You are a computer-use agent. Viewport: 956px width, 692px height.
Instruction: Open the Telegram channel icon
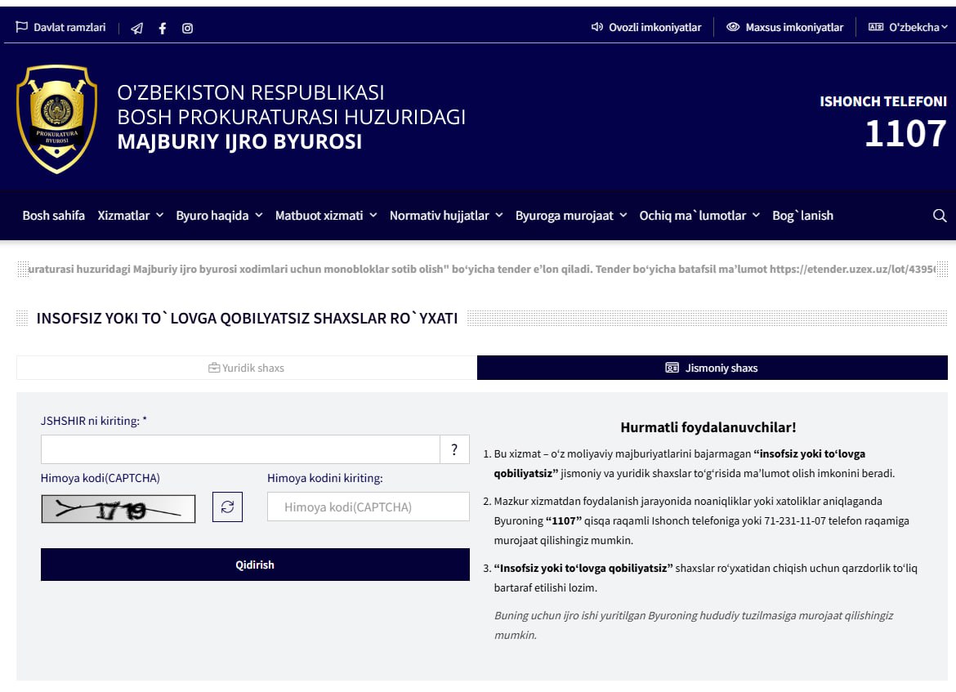coord(136,28)
